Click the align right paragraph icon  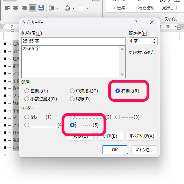[x=24, y=8]
